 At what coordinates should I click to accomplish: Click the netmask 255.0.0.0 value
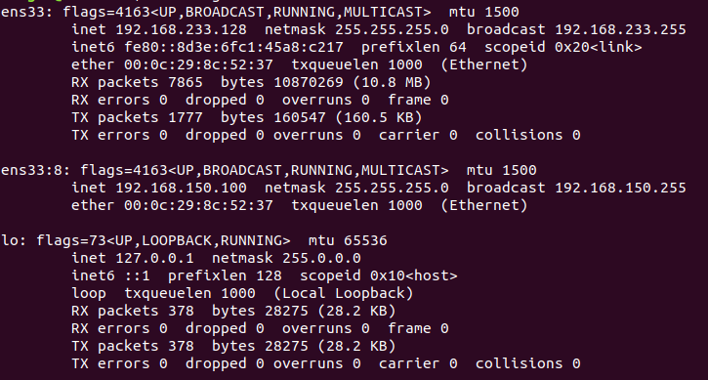tap(321, 259)
